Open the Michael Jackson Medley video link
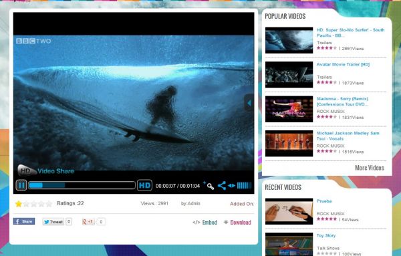This screenshot has width=401, height=256. (348, 136)
